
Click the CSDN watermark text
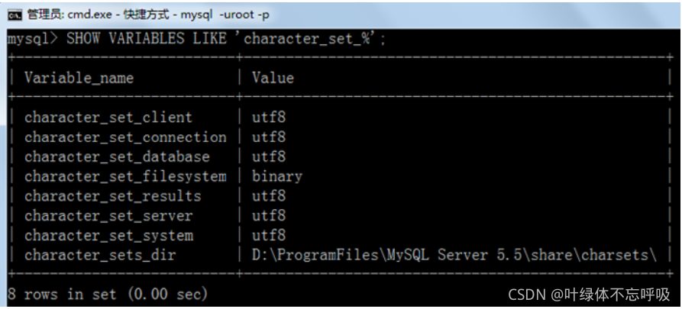point(589,295)
